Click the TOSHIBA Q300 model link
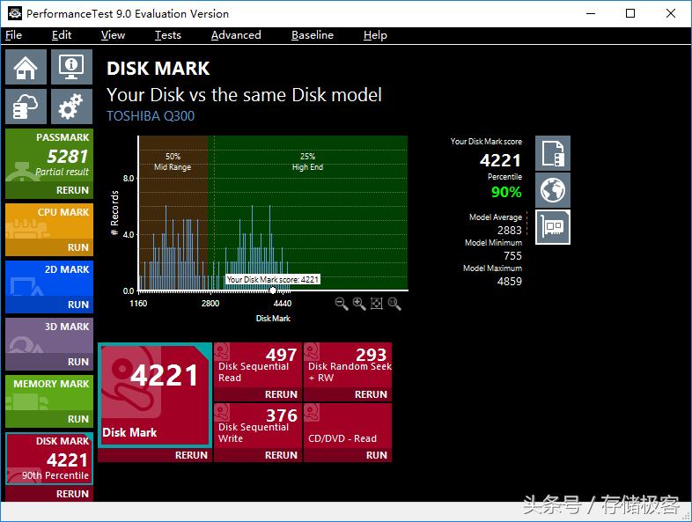Image resolution: width=692 pixels, height=522 pixels. point(151,116)
